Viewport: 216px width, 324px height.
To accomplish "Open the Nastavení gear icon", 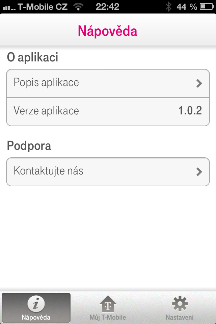I will [x=180, y=305].
